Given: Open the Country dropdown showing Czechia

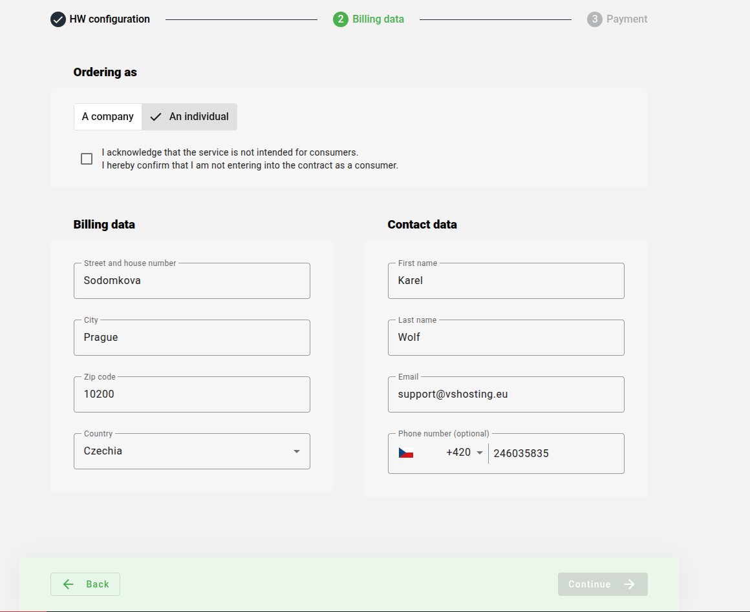Looking at the screenshot, I should tap(192, 451).
